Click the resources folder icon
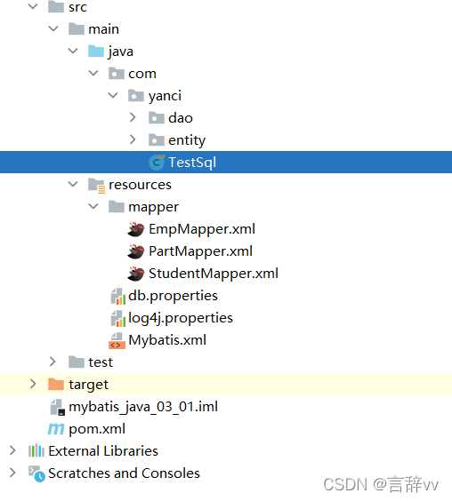 coord(96,186)
